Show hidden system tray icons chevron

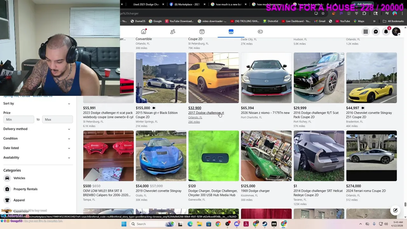click(x=360, y=224)
